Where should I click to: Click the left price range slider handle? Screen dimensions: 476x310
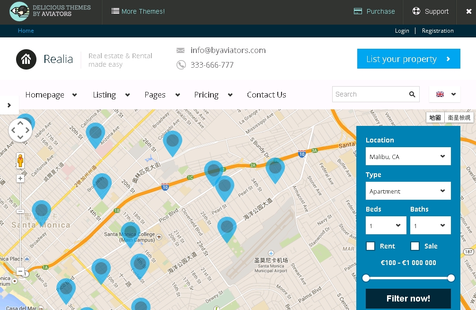(366, 278)
